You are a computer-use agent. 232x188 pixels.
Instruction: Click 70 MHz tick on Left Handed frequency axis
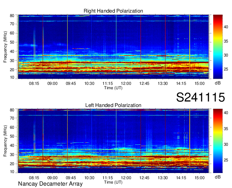coord(12,118)
